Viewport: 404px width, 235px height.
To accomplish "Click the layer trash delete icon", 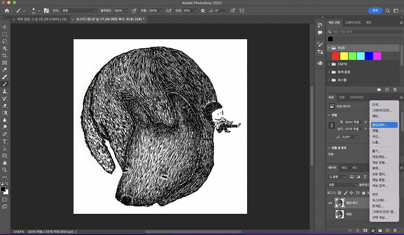I will click(x=395, y=231).
